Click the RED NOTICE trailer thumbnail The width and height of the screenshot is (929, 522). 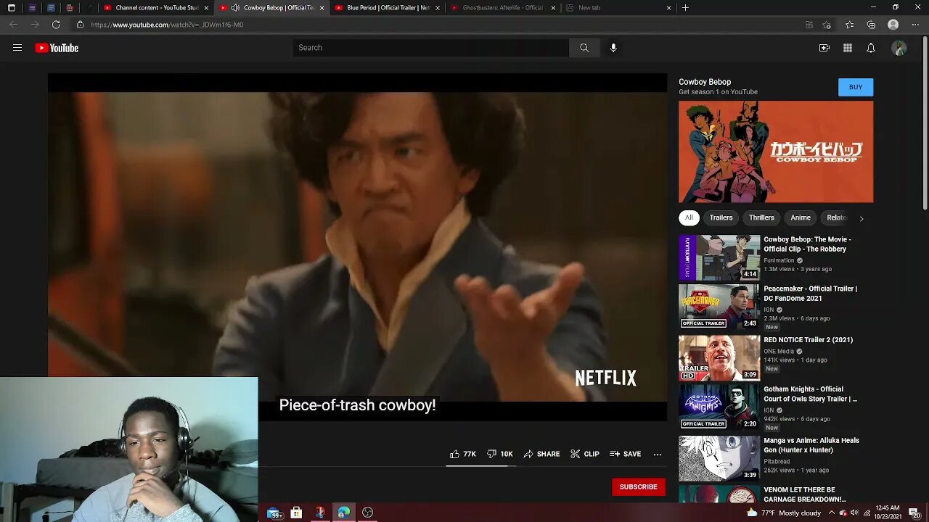click(x=719, y=358)
